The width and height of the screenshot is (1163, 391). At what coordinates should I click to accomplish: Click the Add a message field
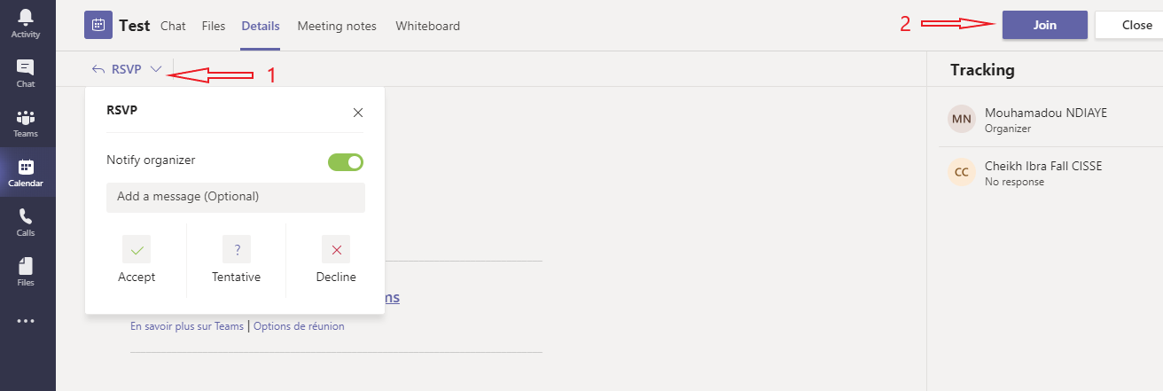[x=235, y=197]
